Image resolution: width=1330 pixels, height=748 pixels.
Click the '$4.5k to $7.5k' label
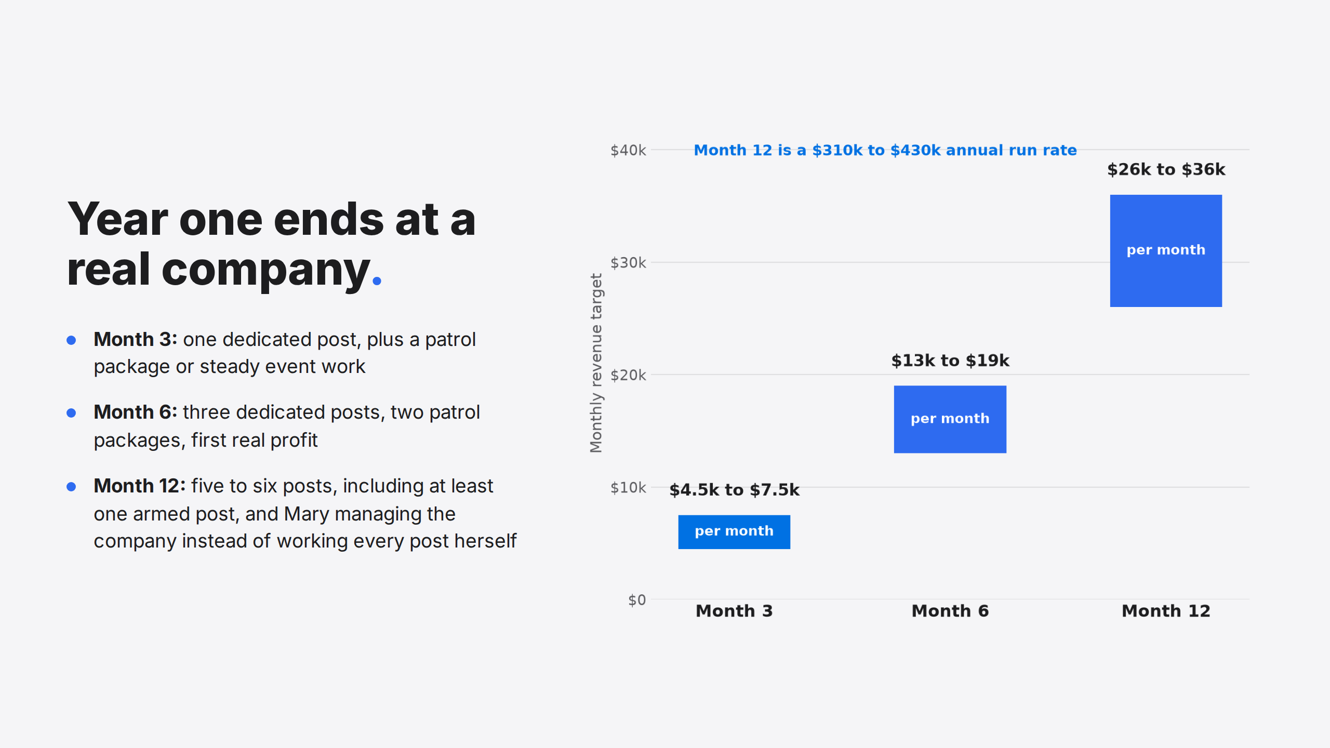click(x=734, y=490)
